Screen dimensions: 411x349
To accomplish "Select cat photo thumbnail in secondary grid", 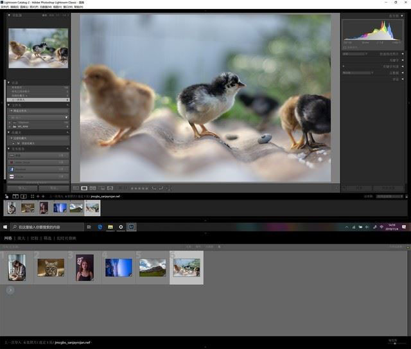I will pyautogui.click(x=51, y=267).
